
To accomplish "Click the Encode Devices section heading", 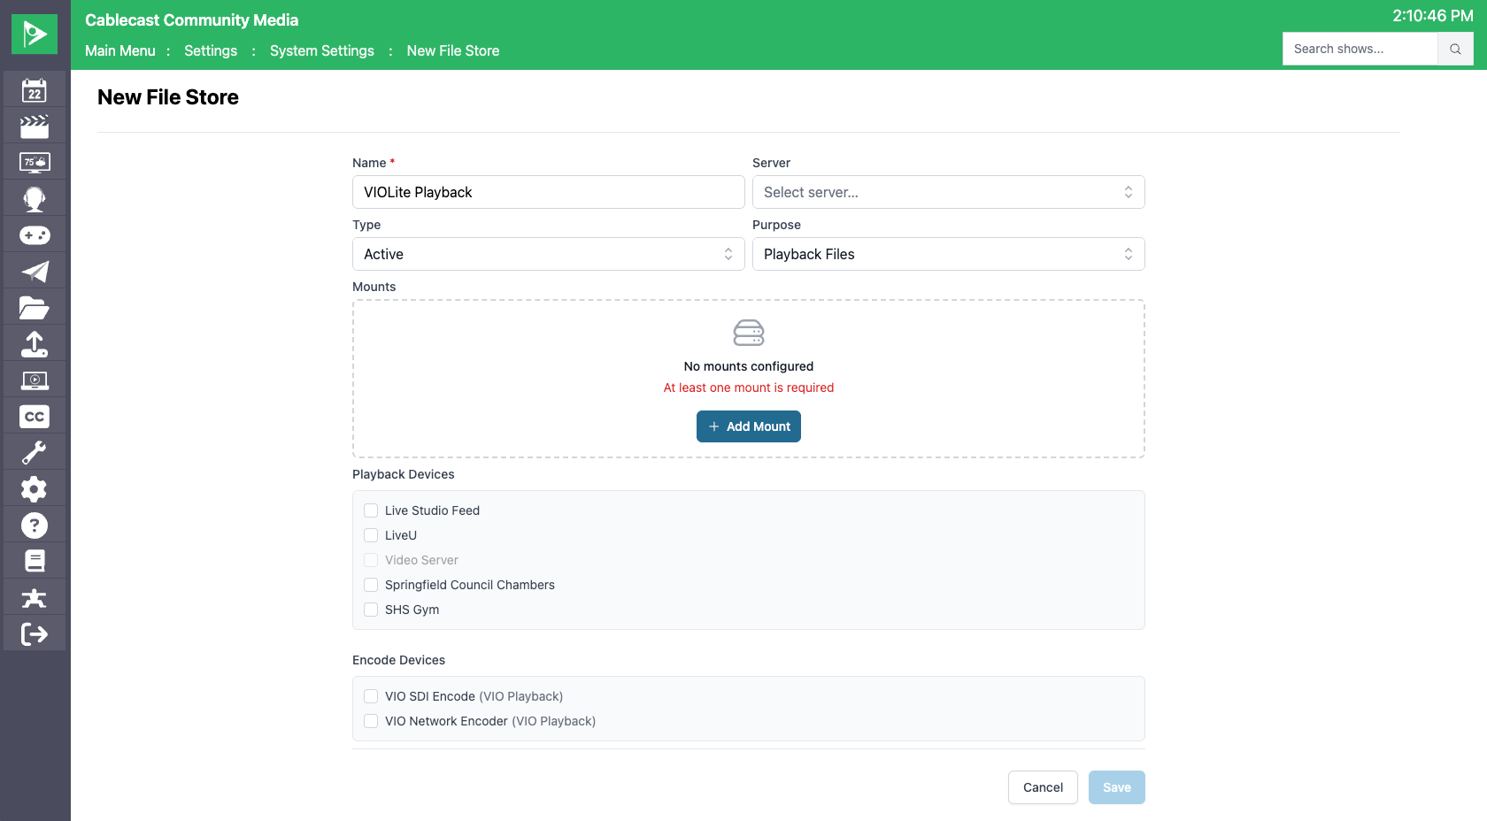I will click(398, 660).
